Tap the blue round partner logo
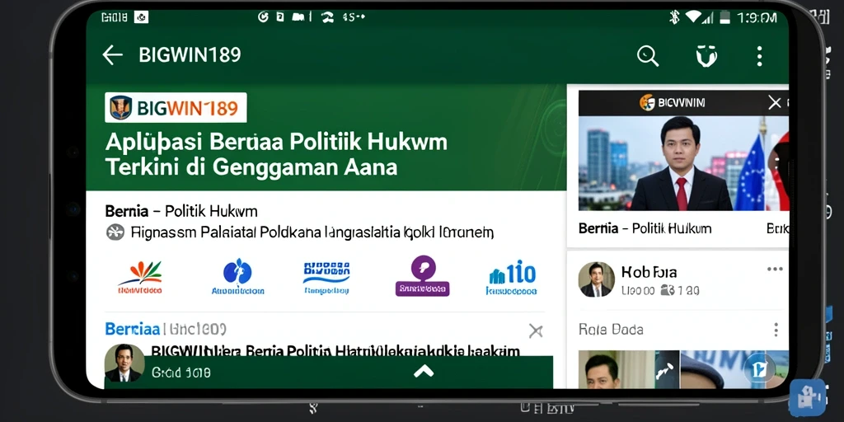 tap(237, 277)
